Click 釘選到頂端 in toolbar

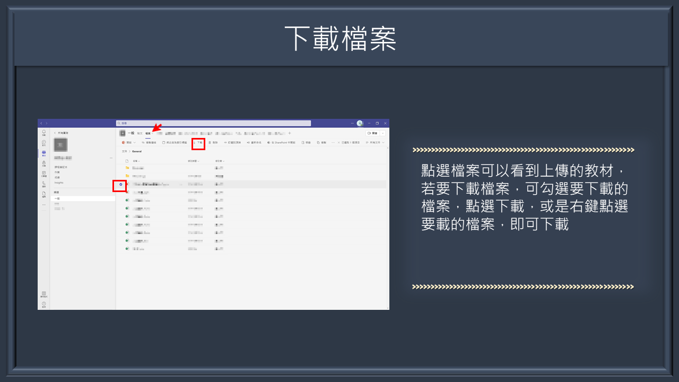click(232, 142)
